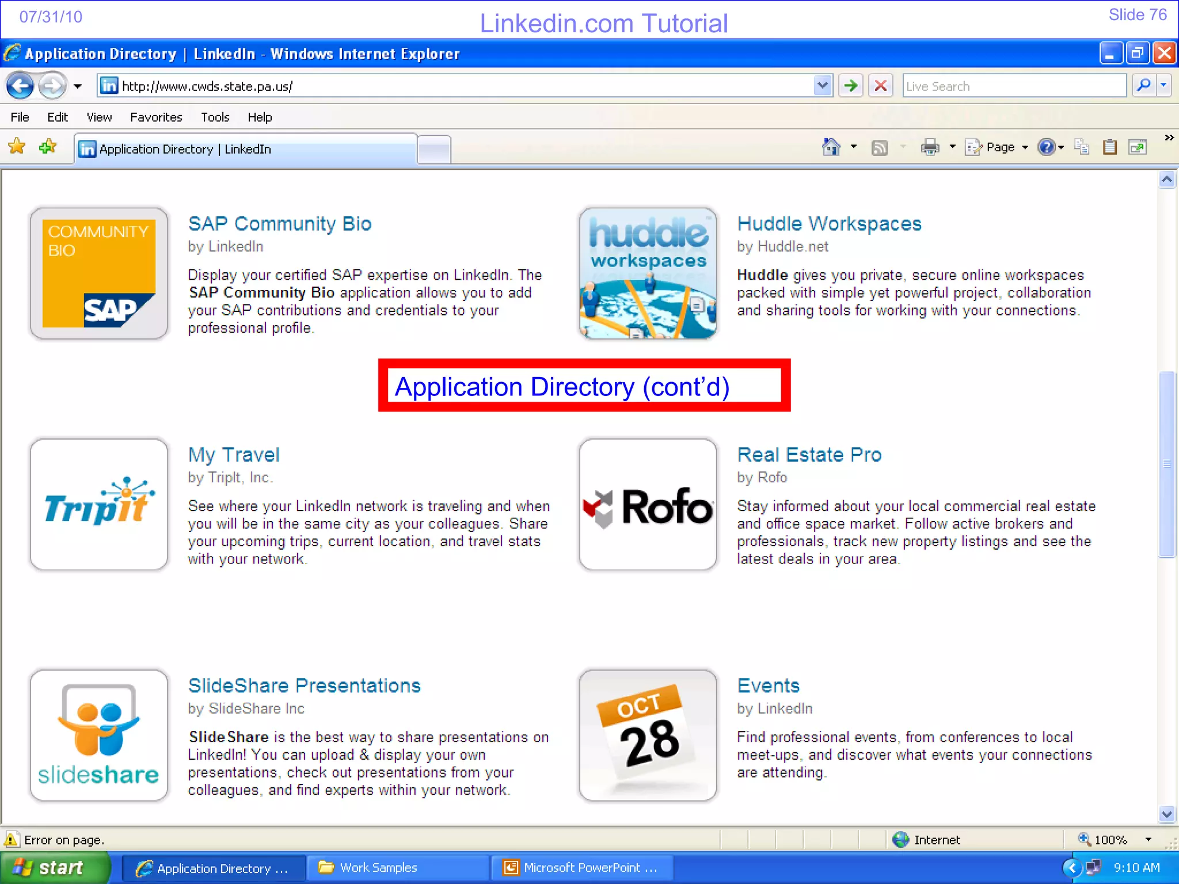Click the SAP Community Bio logo thumbnail
Screen dimensions: 1179x884
(x=99, y=273)
